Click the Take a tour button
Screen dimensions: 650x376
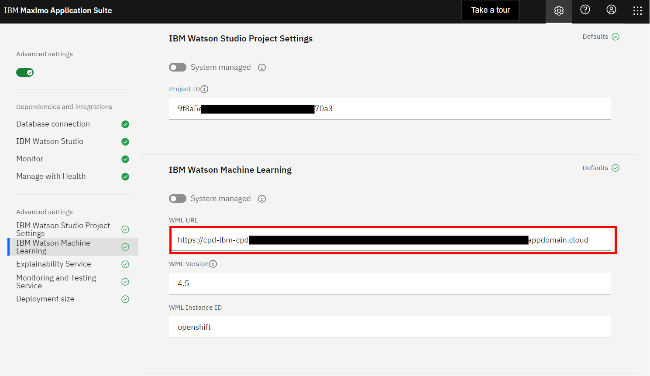pyautogui.click(x=490, y=10)
